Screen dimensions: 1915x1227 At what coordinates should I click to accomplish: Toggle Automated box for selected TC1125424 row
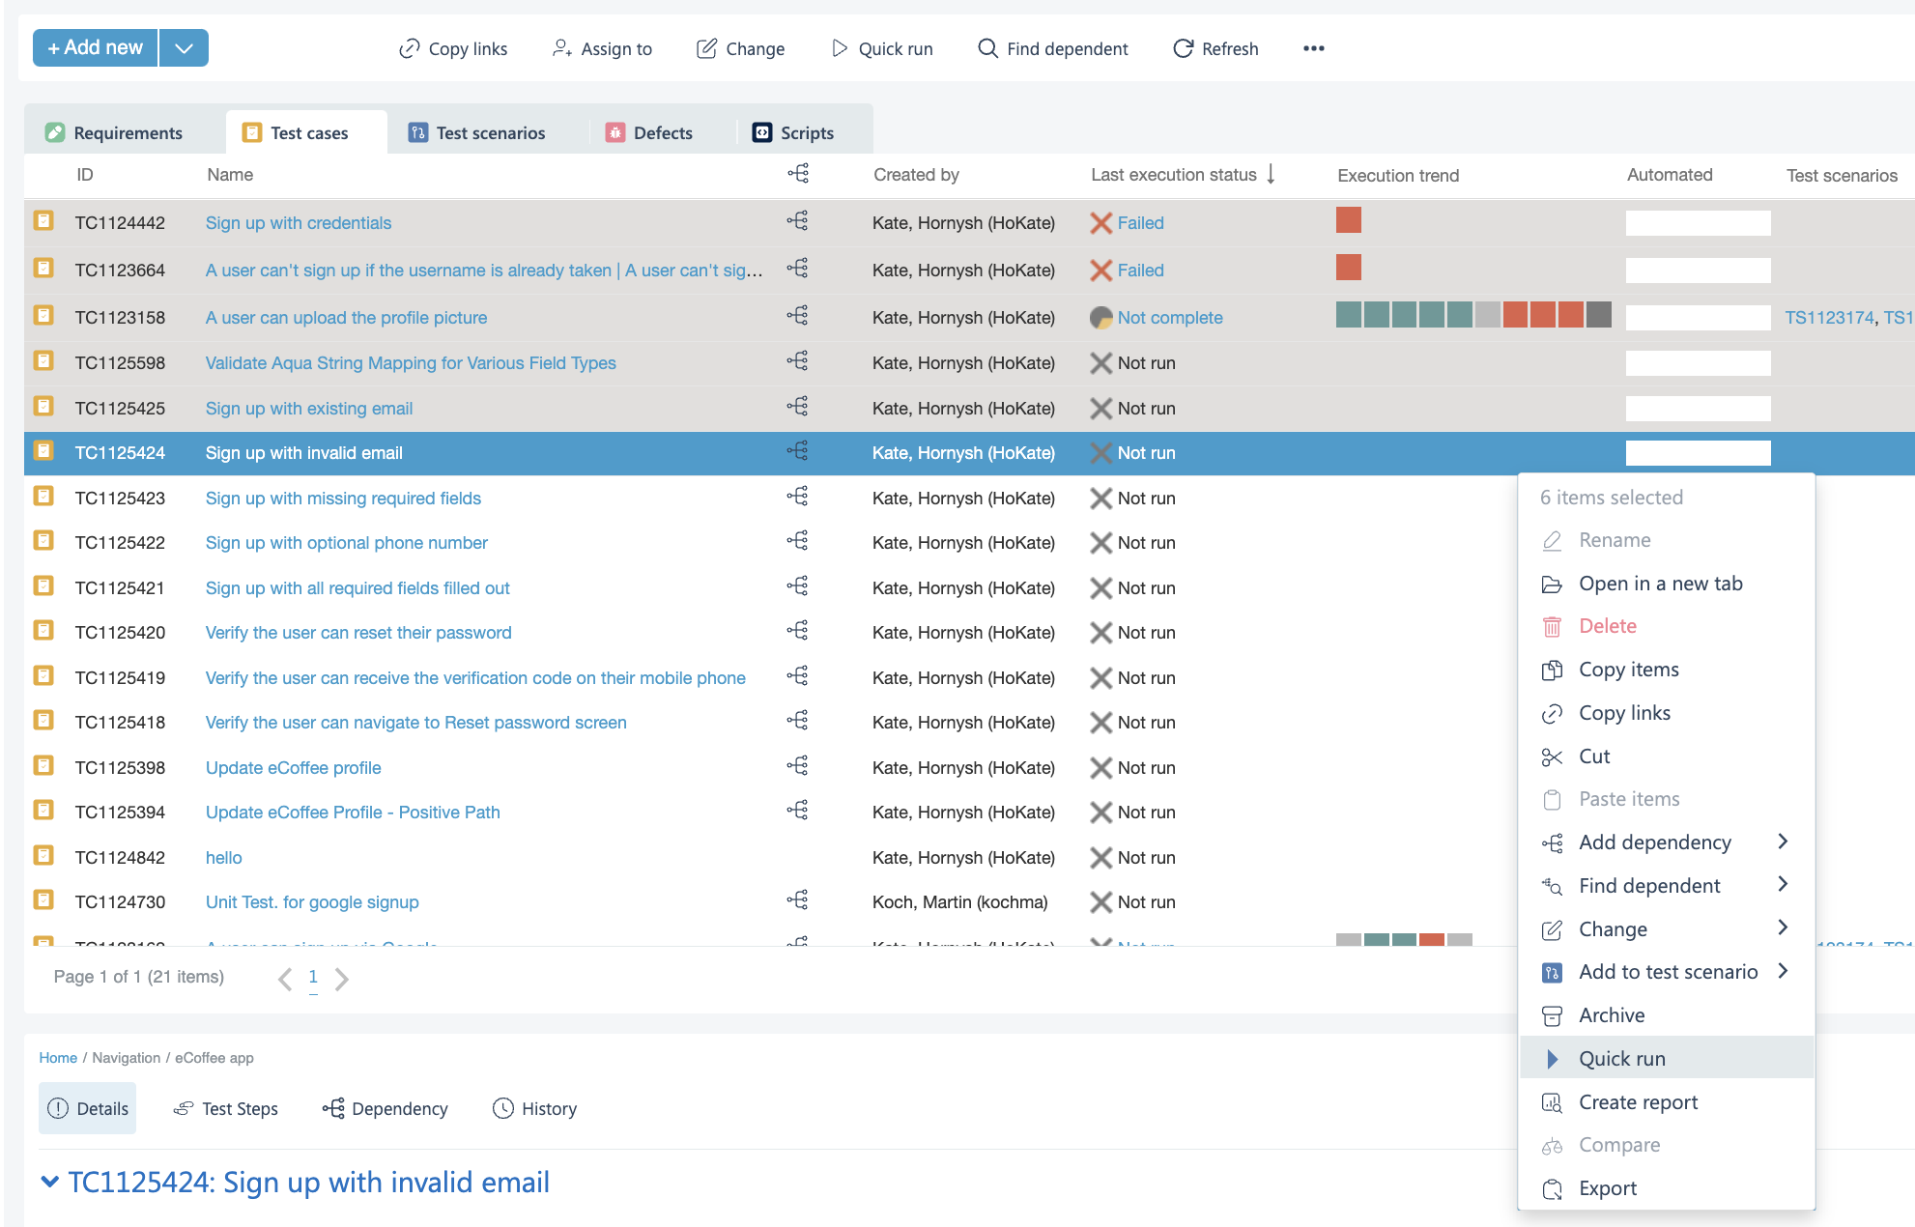(1698, 453)
